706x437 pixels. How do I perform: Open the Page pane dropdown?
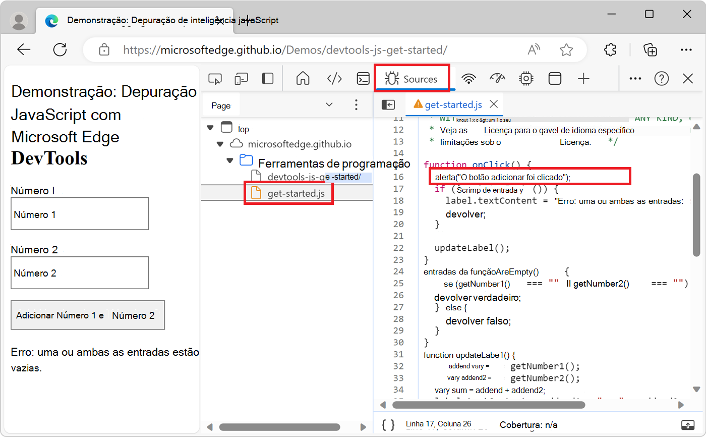click(x=329, y=104)
